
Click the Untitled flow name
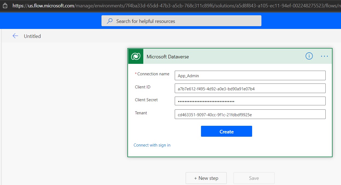(x=32, y=36)
